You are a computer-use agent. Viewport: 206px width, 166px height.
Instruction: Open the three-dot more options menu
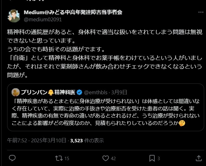click(201, 13)
